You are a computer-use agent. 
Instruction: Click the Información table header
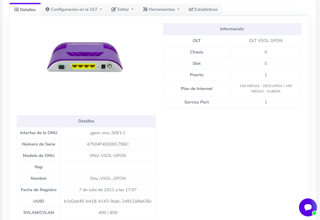pyautogui.click(x=232, y=29)
